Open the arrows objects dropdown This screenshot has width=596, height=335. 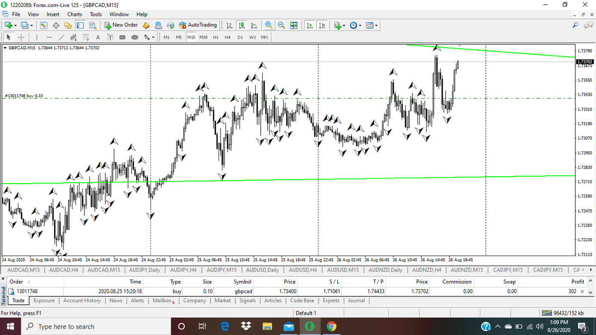point(149,37)
